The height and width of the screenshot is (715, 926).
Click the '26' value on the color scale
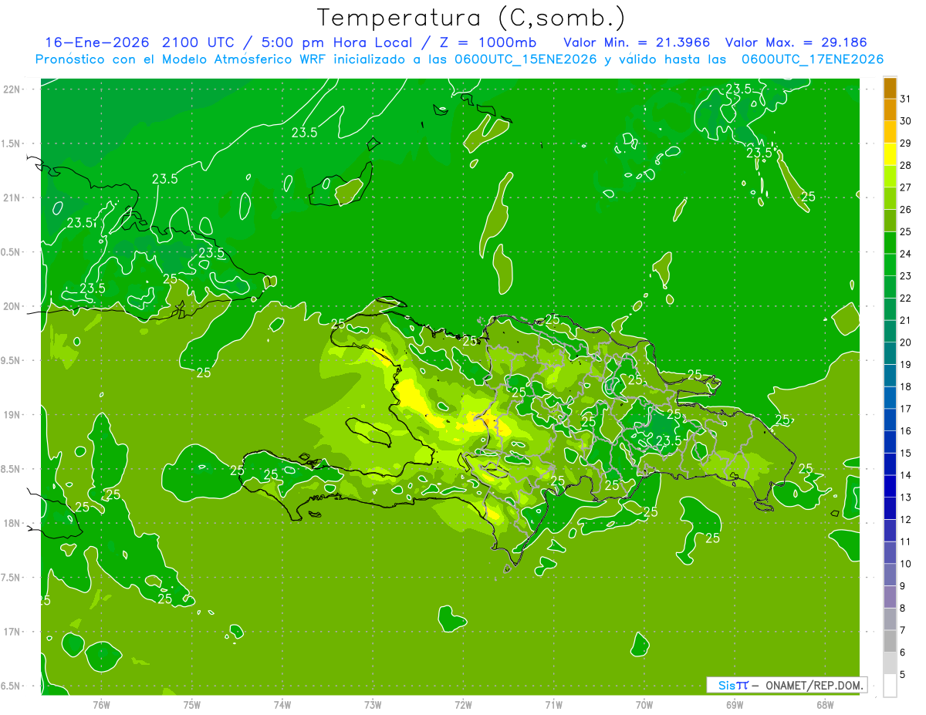(906, 210)
